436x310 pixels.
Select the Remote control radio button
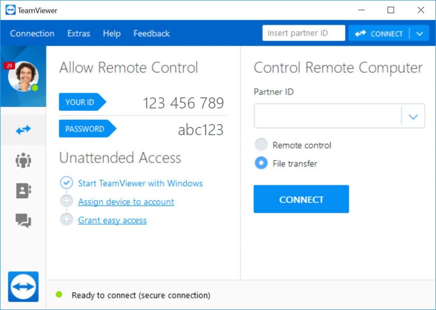tap(261, 145)
